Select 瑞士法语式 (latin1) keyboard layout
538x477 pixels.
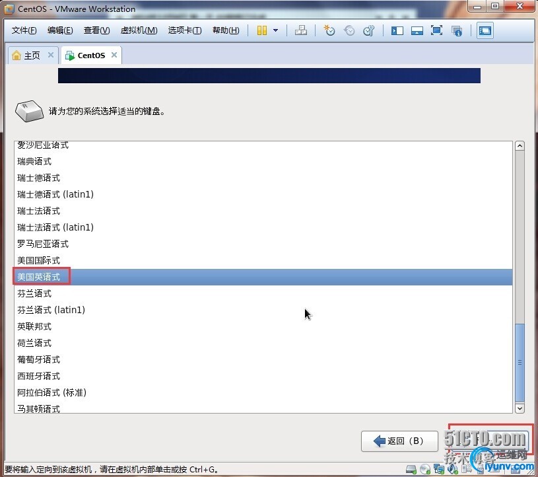(263, 227)
